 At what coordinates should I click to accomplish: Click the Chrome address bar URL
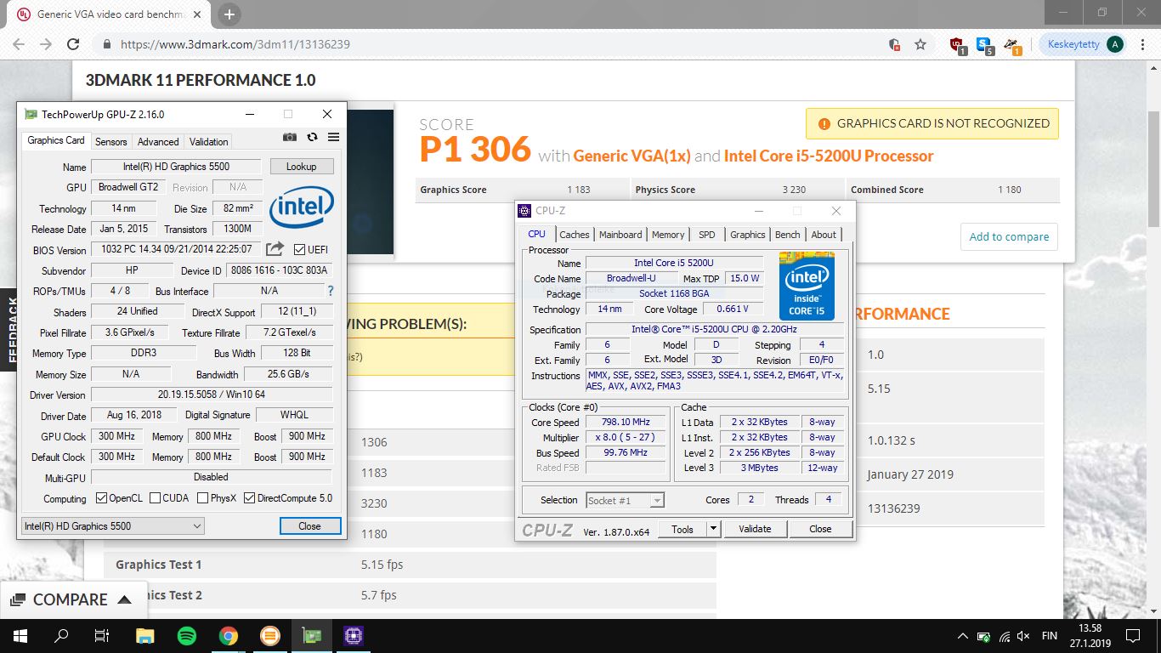[235, 44]
